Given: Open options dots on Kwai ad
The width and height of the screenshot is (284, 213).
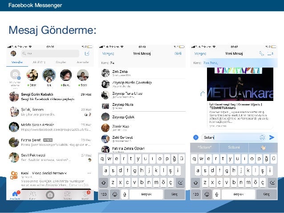Looking at the screenshot, I should pos(89,173).
